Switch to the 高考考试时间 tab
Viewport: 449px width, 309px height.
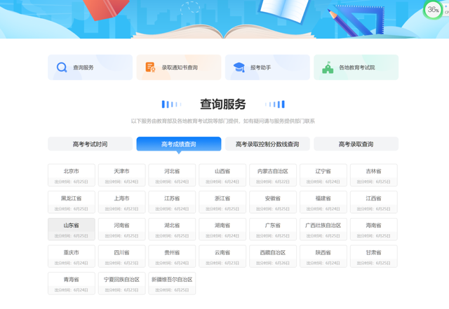coord(90,144)
